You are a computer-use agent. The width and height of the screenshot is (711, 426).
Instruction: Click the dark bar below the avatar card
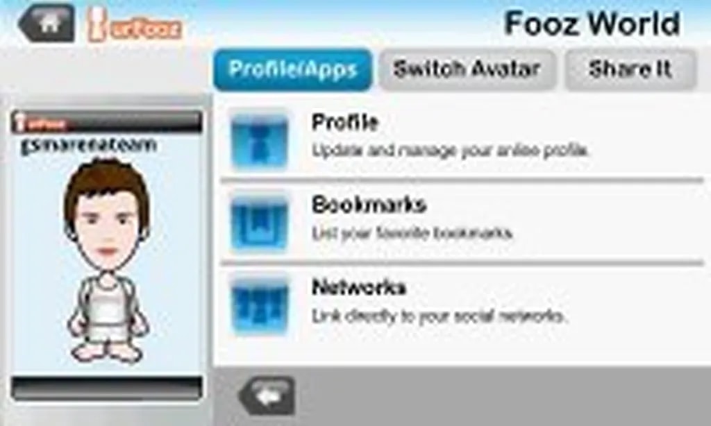[x=107, y=388]
